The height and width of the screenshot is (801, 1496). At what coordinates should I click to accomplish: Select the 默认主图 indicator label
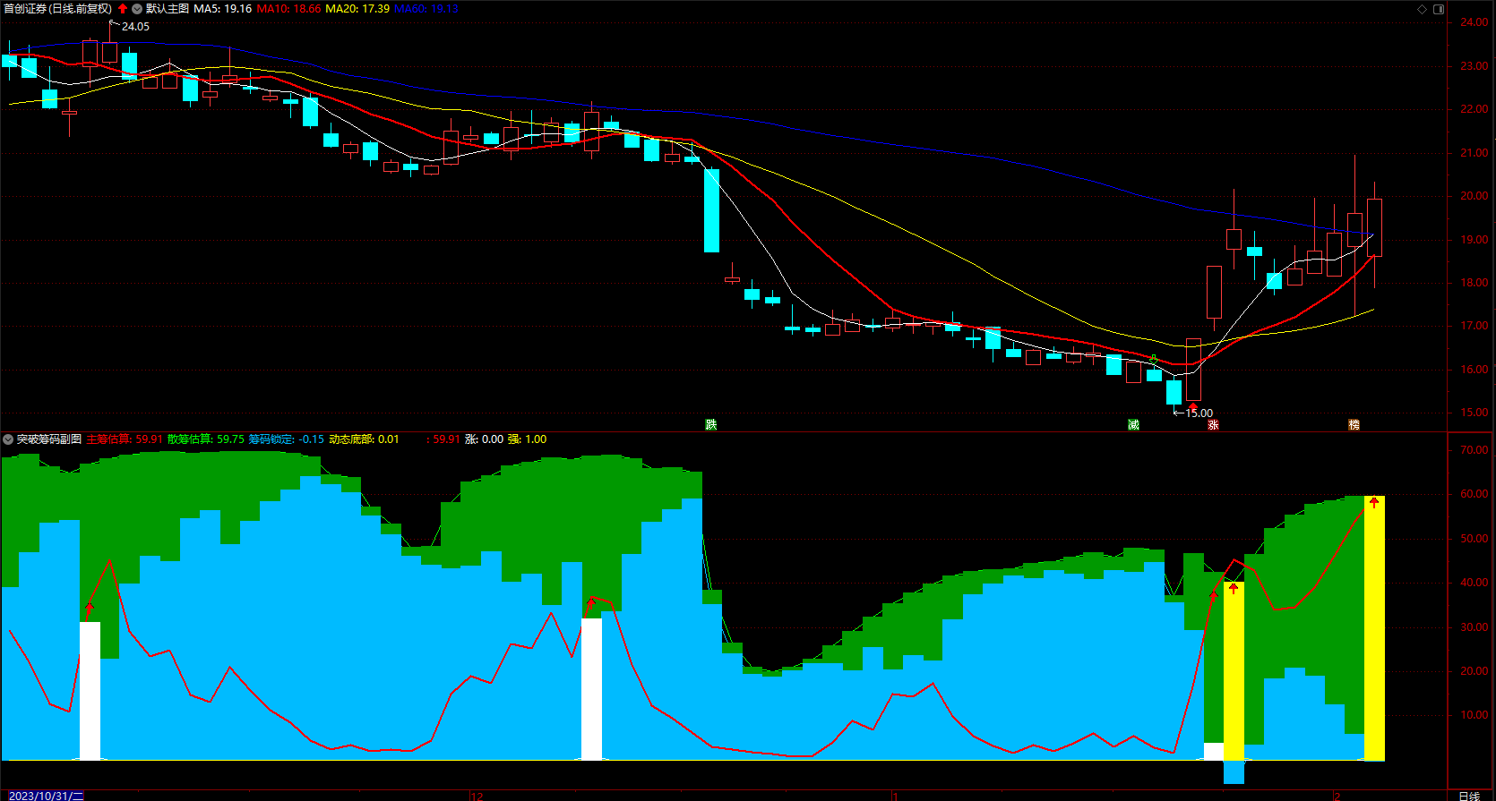168,9
